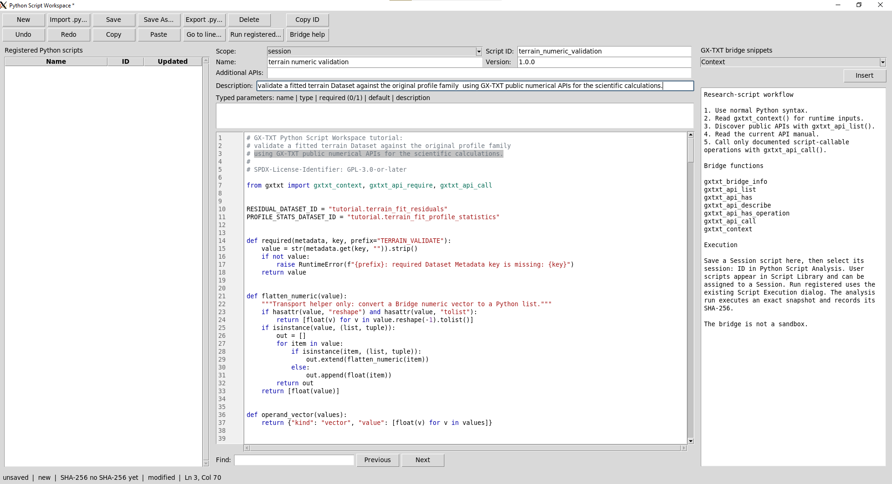Click RESIDUAL_DATASET_ID line in code

pos(347,209)
